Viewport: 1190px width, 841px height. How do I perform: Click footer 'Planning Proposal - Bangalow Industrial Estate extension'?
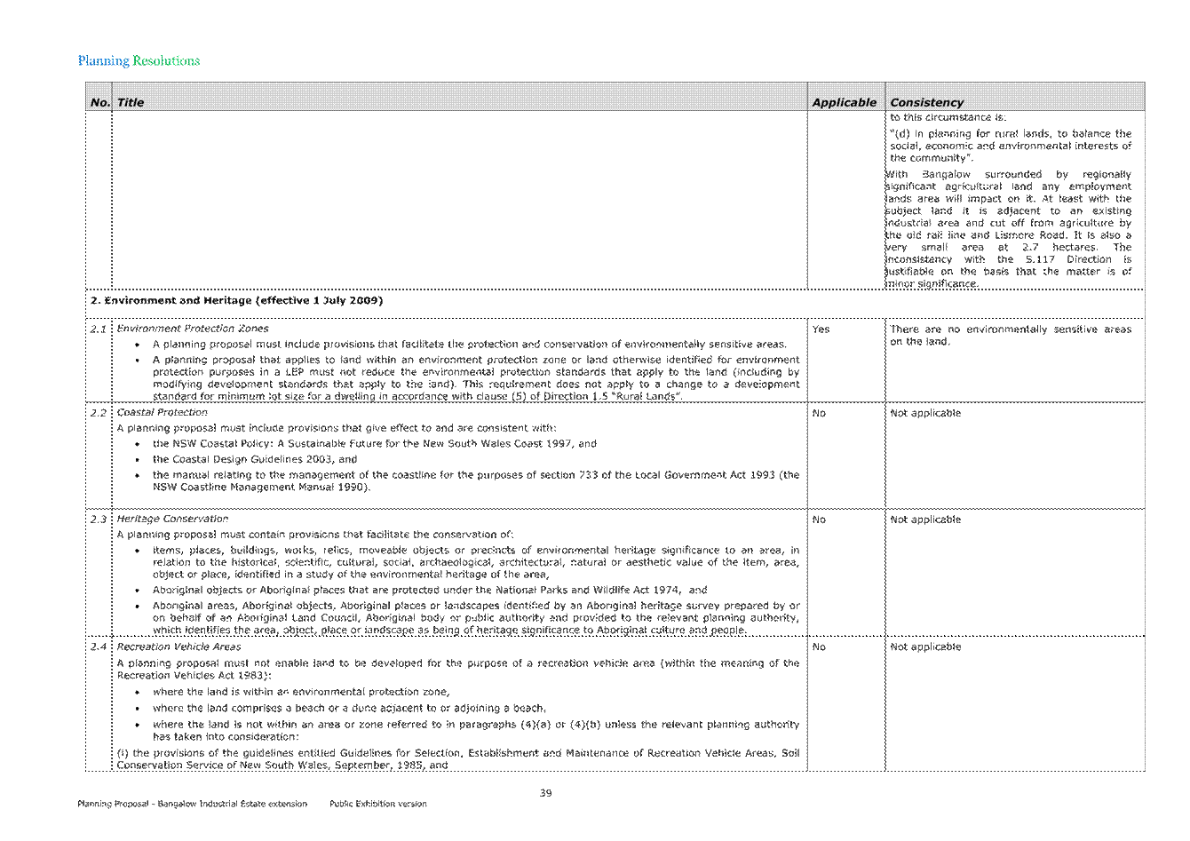[x=192, y=804]
